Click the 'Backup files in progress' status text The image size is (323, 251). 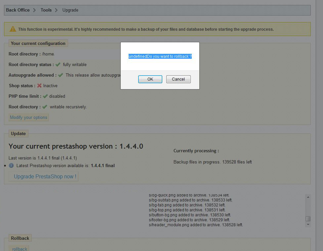(x=213, y=162)
